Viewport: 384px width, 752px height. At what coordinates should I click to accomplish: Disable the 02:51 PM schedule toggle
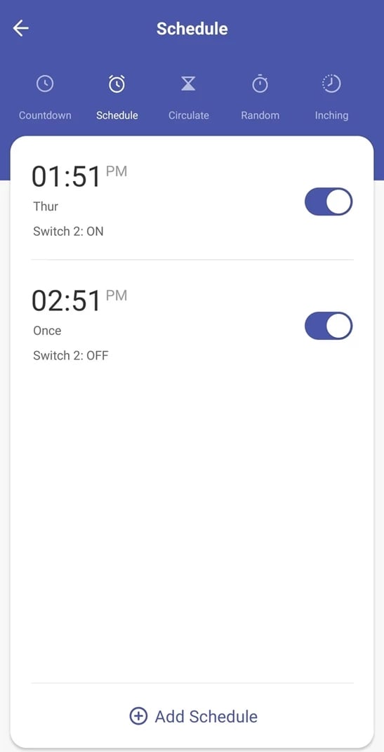pyautogui.click(x=329, y=326)
